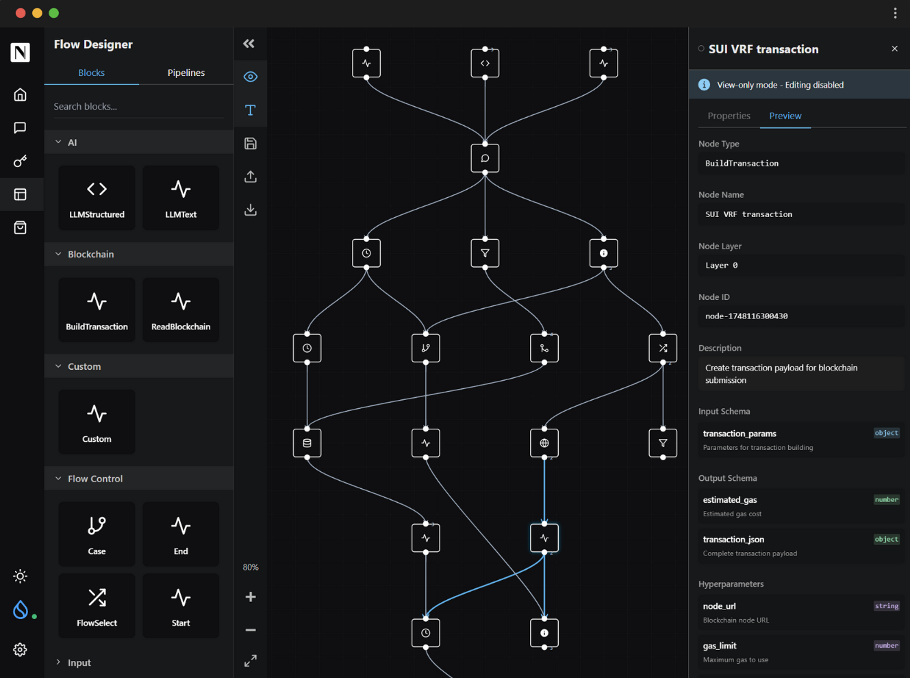Collapse the Blockchain category
The height and width of the screenshot is (678, 910).
coord(139,254)
